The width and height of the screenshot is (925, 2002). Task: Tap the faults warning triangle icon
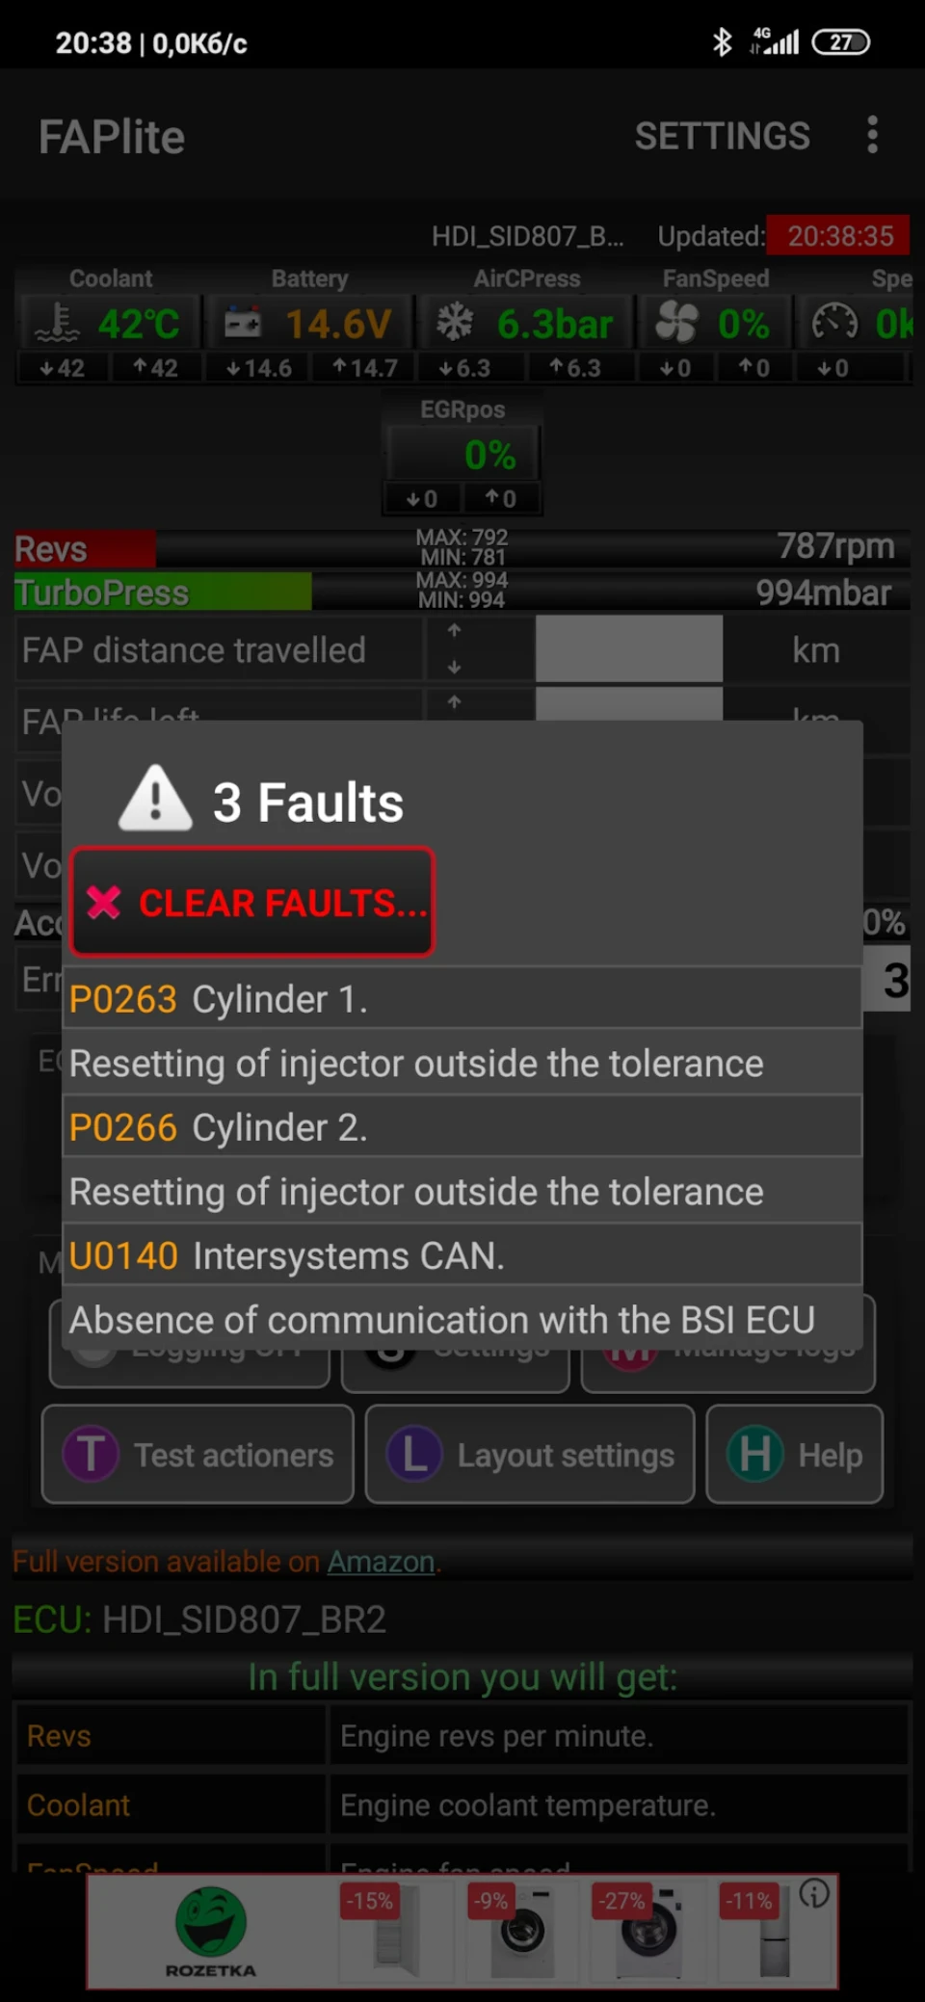155,799
